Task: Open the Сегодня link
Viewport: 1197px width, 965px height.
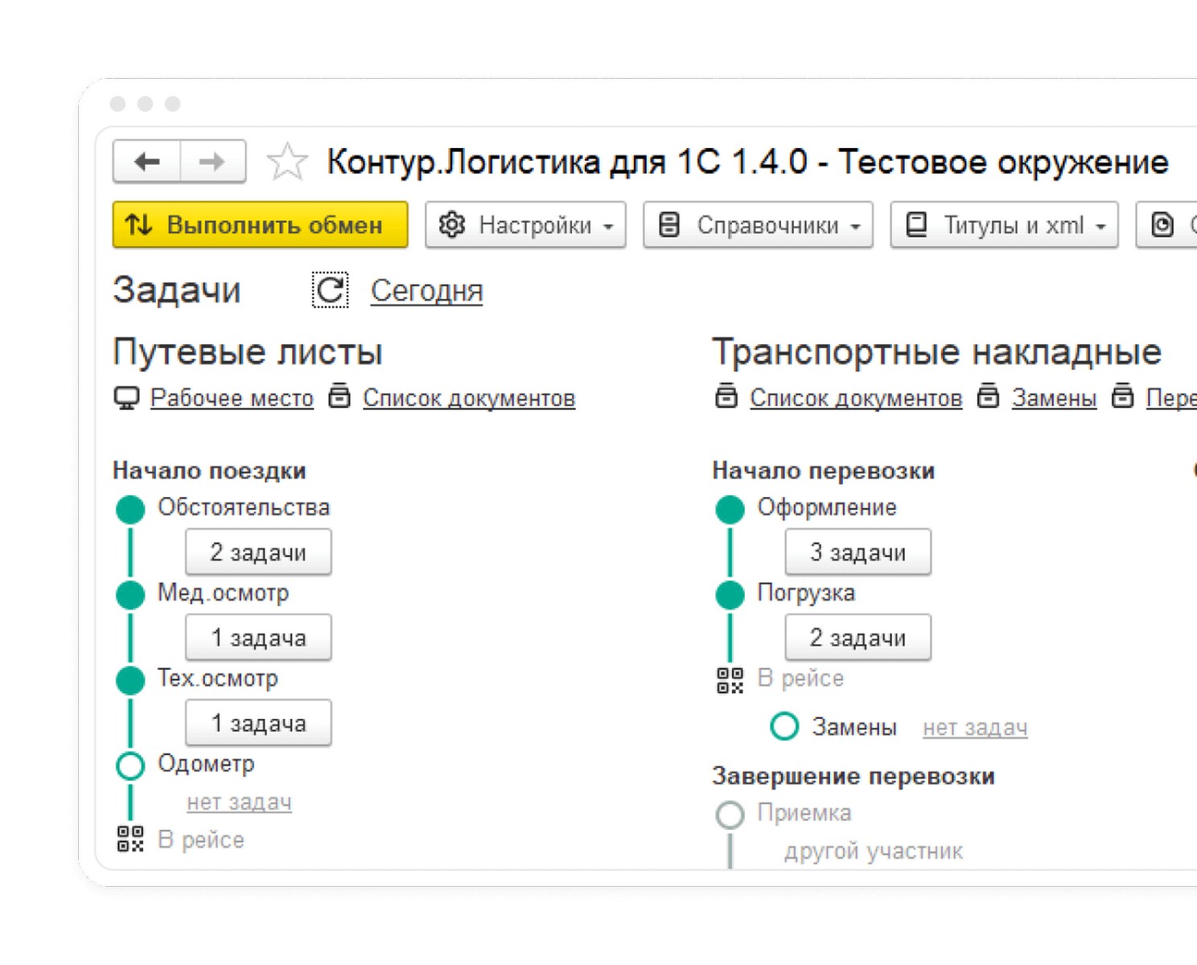Action: click(x=426, y=291)
